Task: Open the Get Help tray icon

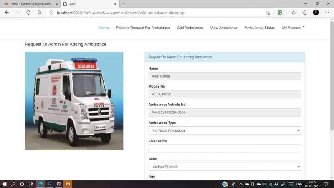Action: [225, 184]
